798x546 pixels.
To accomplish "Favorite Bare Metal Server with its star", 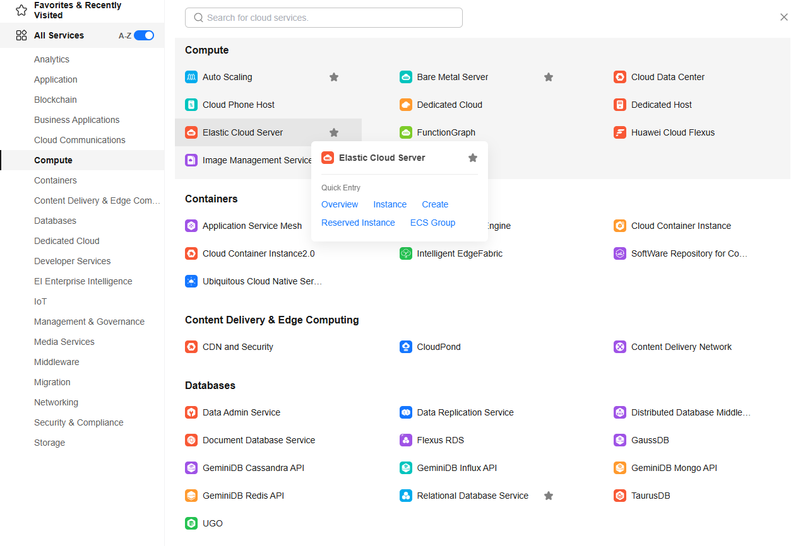I will pyautogui.click(x=549, y=77).
